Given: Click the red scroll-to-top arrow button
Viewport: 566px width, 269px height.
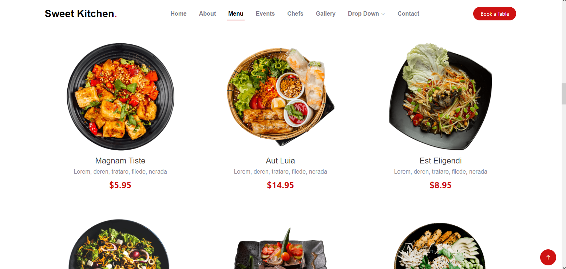Looking at the screenshot, I should pyautogui.click(x=548, y=257).
